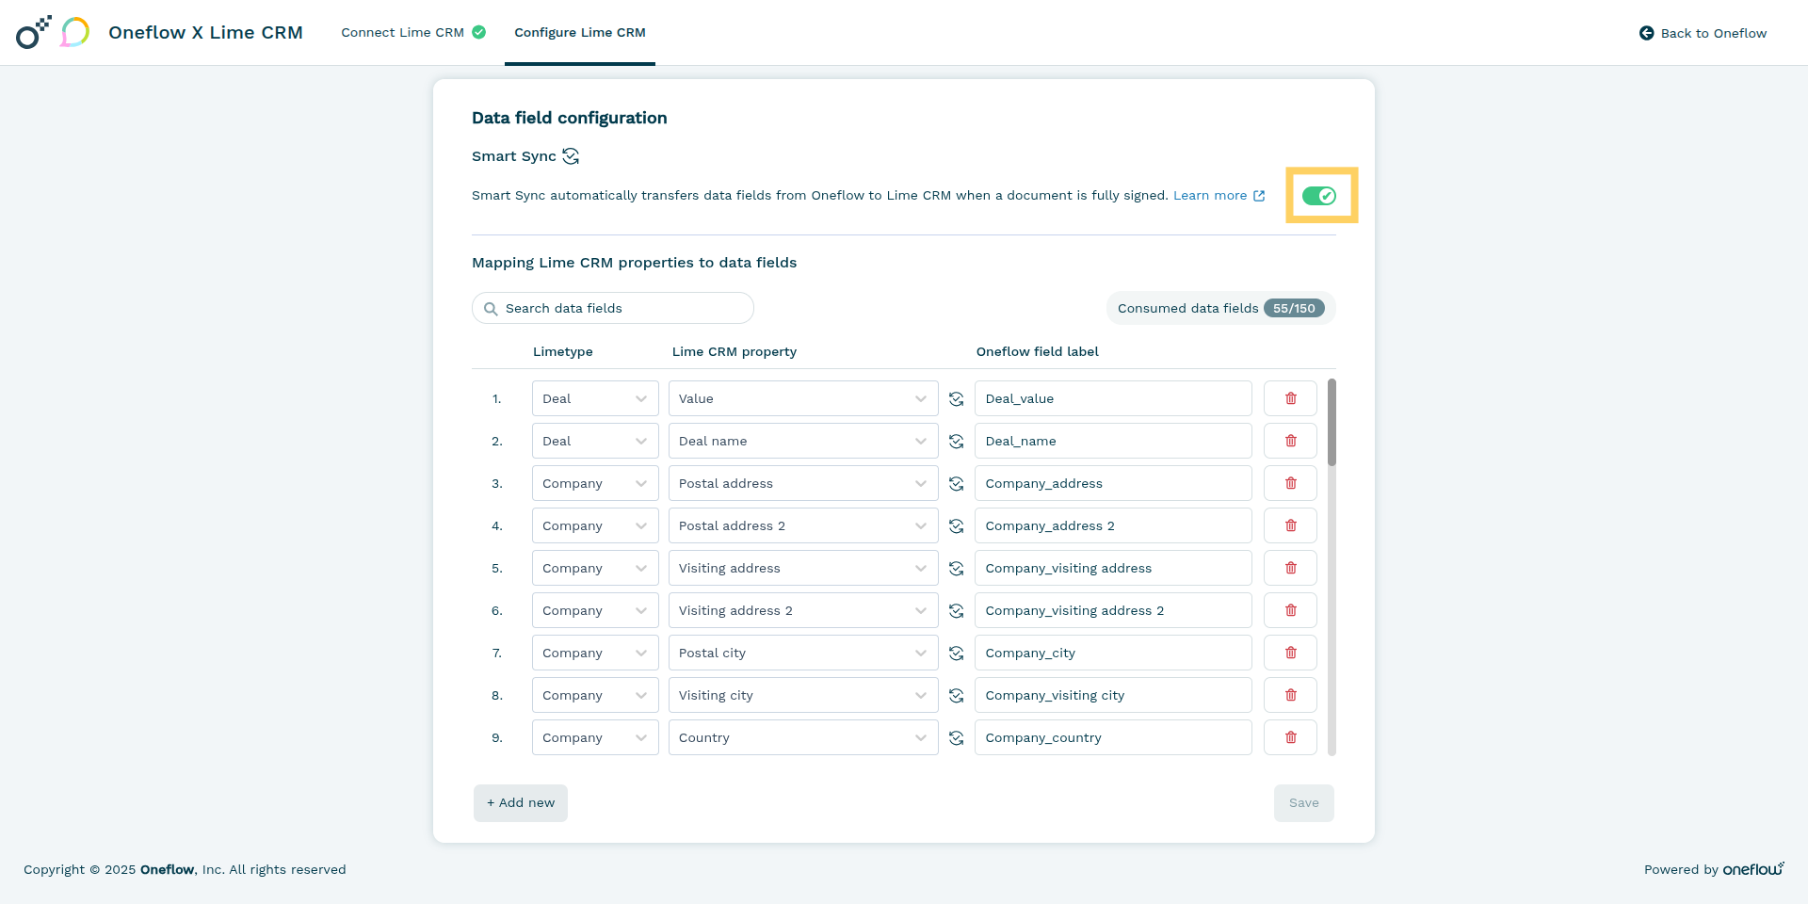
Task: Open the Postal city property dropdown
Action: [803, 653]
